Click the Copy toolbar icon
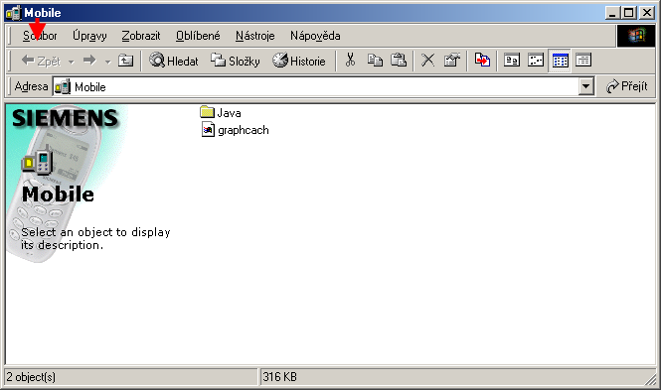The width and height of the screenshot is (661, 390). [375, 61]
